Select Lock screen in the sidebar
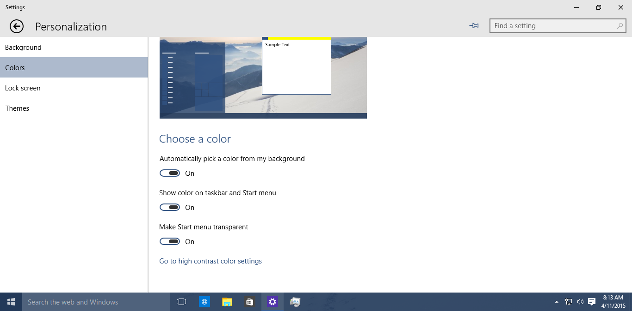The height and width of the screenshot is (311, 632). (x=74, y=88)
